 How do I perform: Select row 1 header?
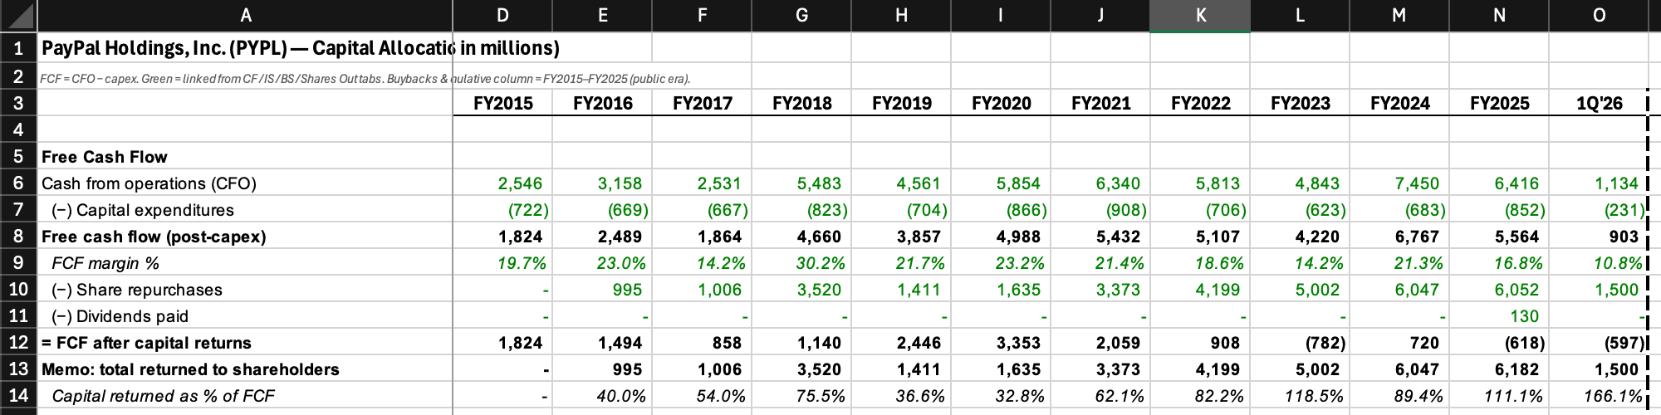pos(18,48)
